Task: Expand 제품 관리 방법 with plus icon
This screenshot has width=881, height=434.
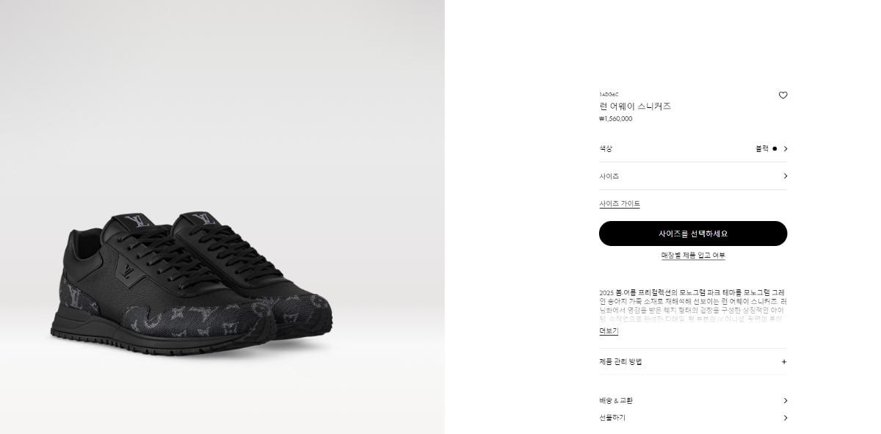Action: (784, 362)
